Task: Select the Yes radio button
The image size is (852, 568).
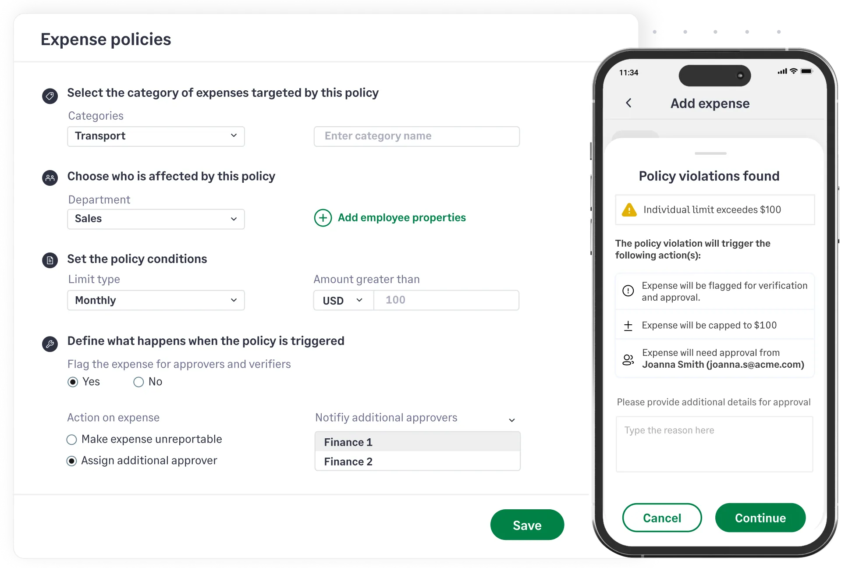Action: (x=72, y=382)
